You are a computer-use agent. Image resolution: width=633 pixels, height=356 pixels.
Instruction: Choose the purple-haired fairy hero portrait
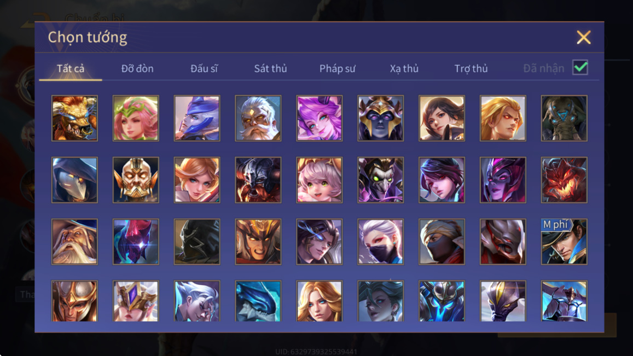click(x=320, y=118)
